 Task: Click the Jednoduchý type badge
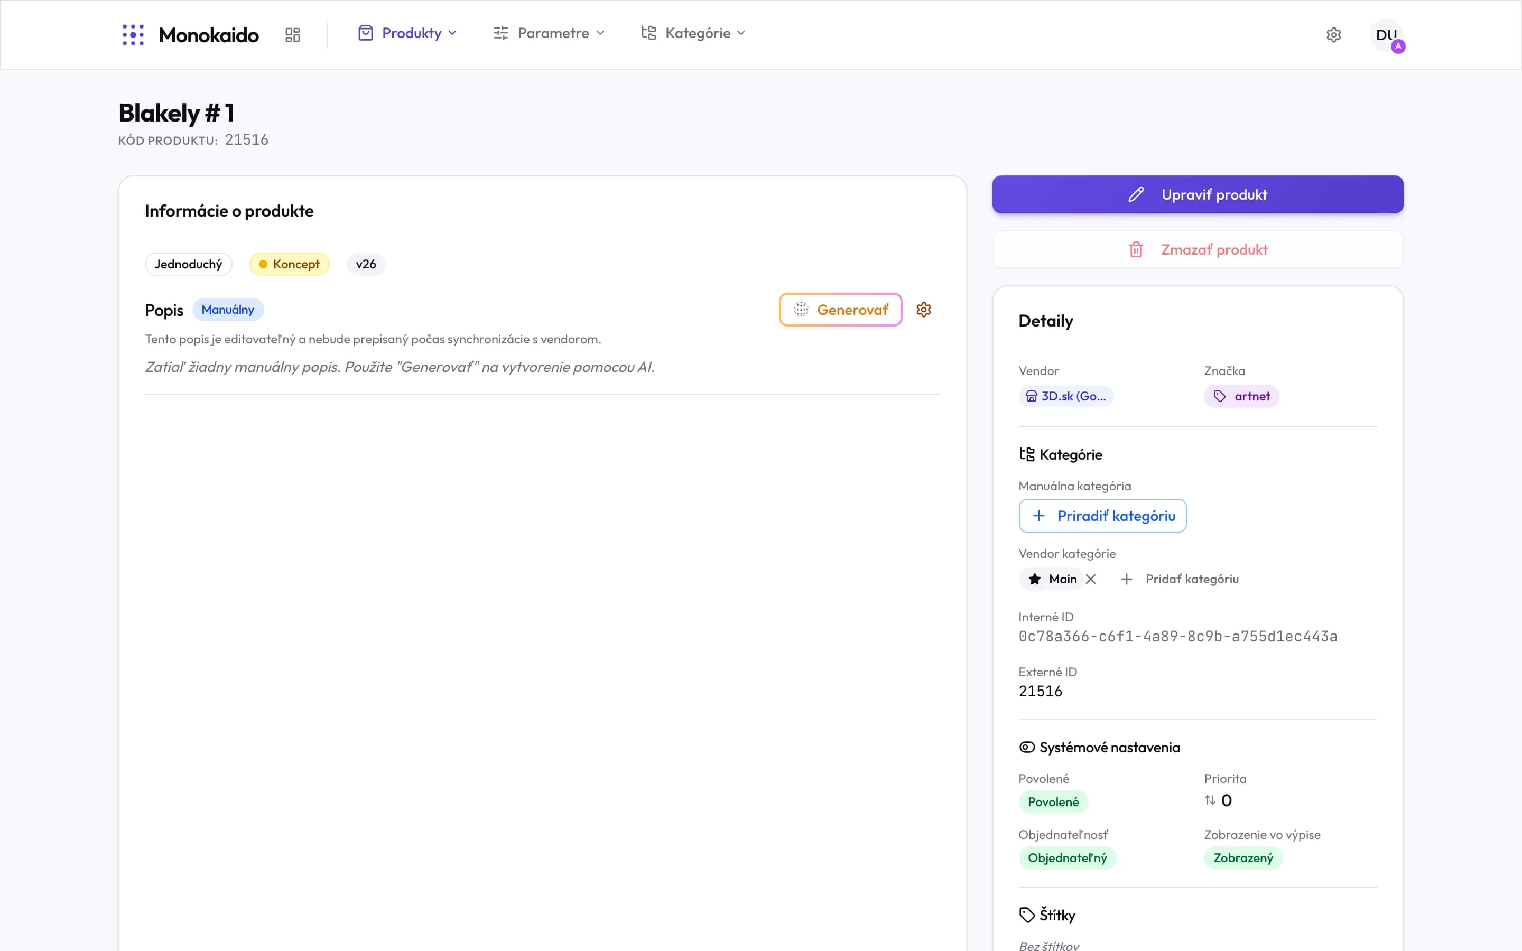tap(188, 264)
